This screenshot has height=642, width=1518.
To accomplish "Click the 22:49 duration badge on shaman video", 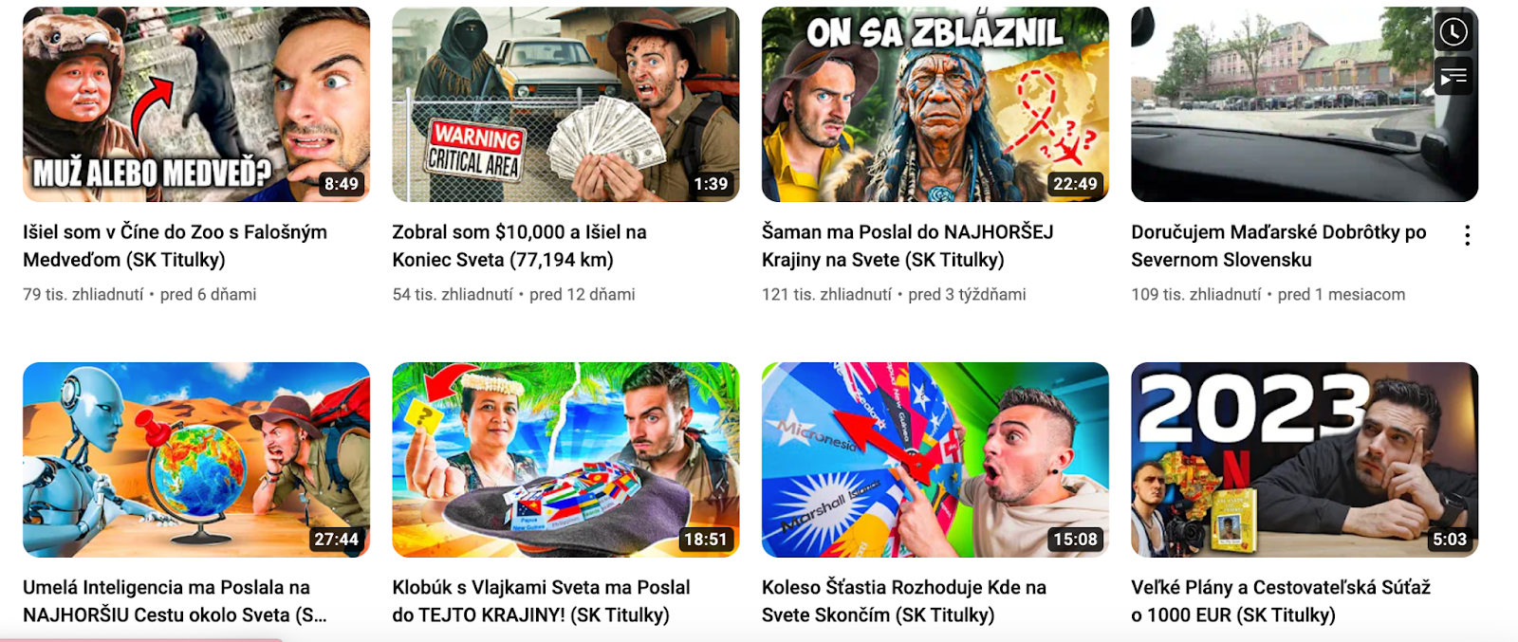I will click(1075, 184).
